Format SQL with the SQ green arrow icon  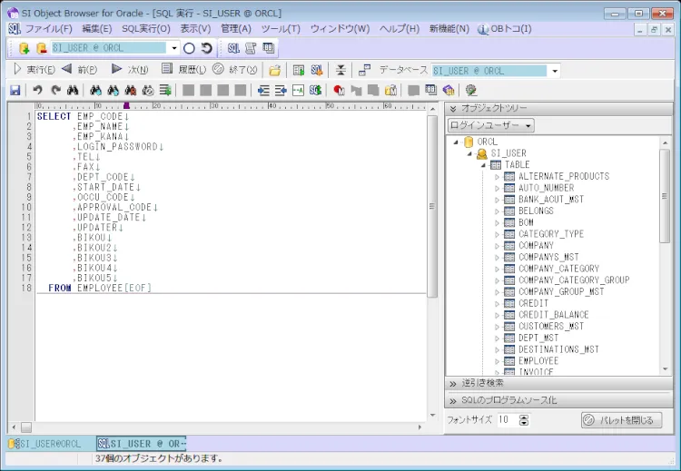315,90
